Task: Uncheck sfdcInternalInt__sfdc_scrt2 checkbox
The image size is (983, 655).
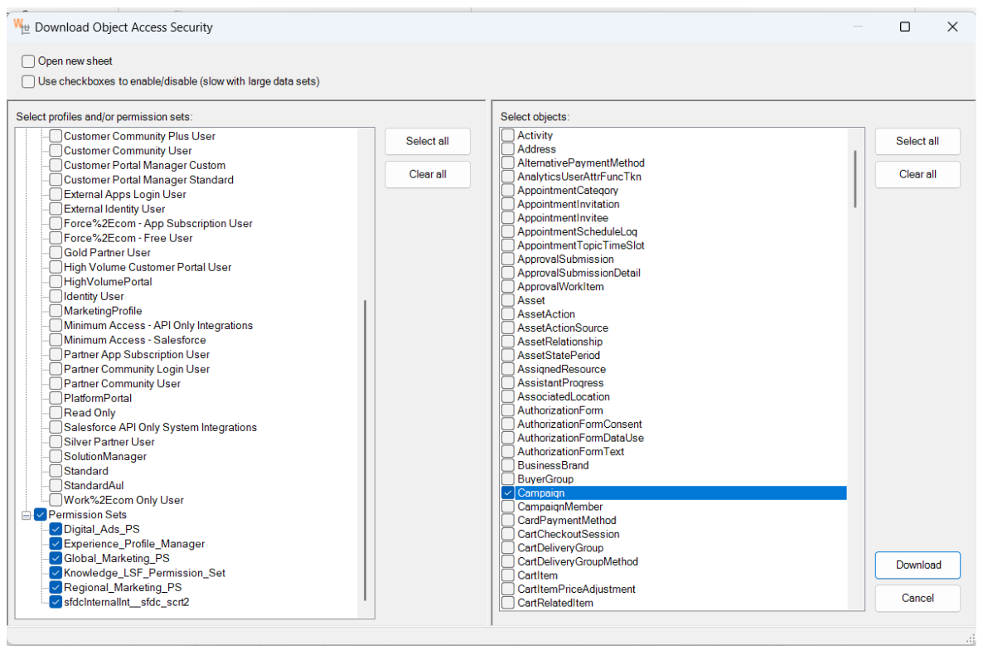Action: (56, 602)
